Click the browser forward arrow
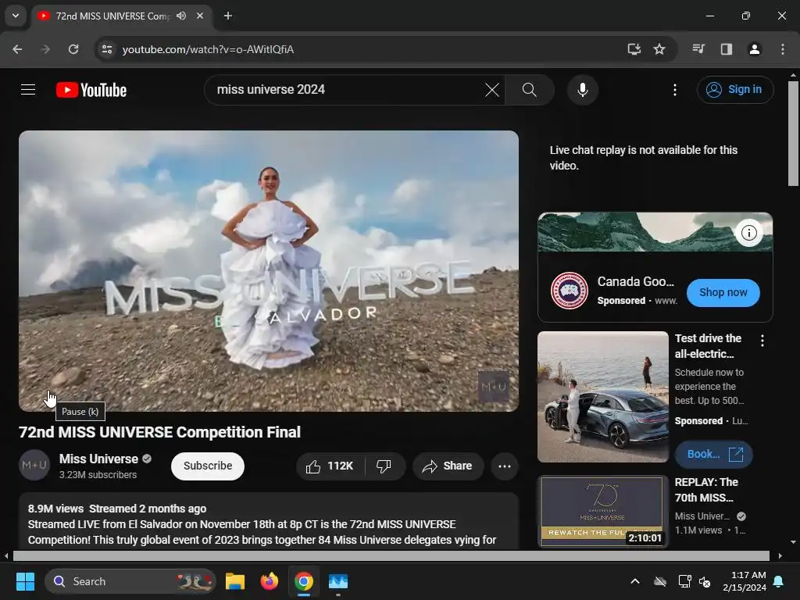Image resolution: width=800 pixels, height=600 pixels. tap(45, 49)
